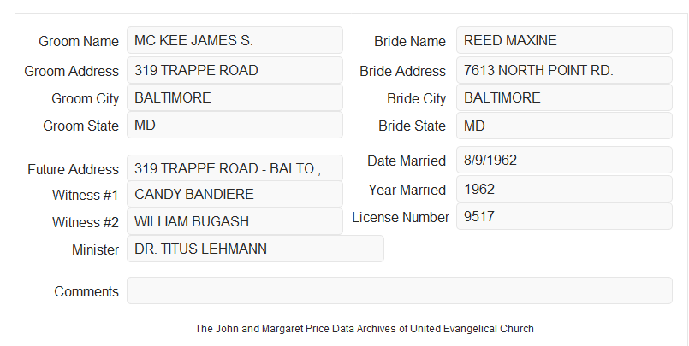Select the Groom Address field

[x=235, y=70]
